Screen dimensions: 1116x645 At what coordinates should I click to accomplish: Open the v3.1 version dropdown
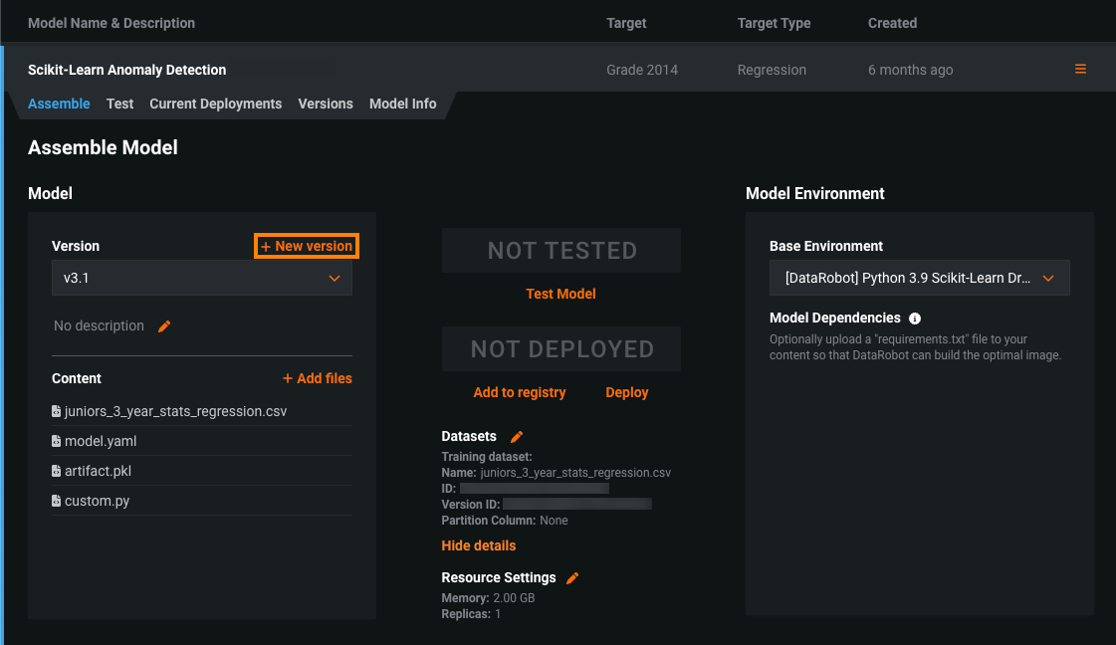(202, 279)
